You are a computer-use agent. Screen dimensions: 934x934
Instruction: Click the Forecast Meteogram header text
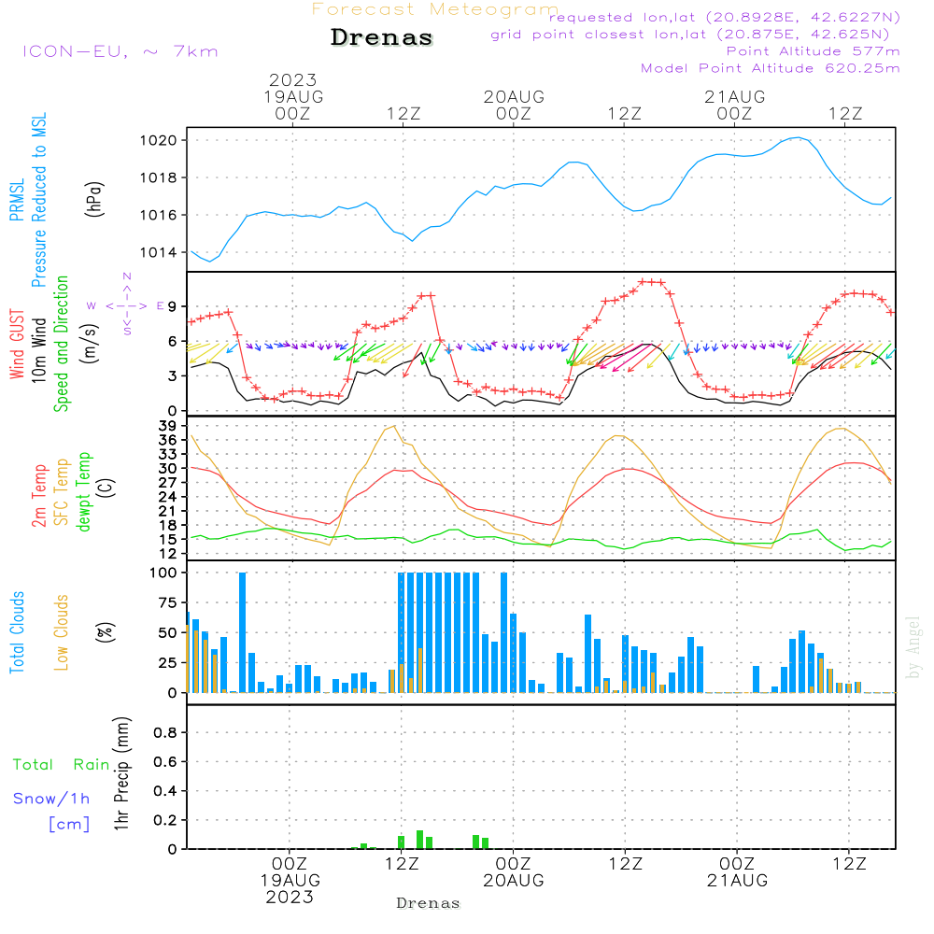(434, 9)
